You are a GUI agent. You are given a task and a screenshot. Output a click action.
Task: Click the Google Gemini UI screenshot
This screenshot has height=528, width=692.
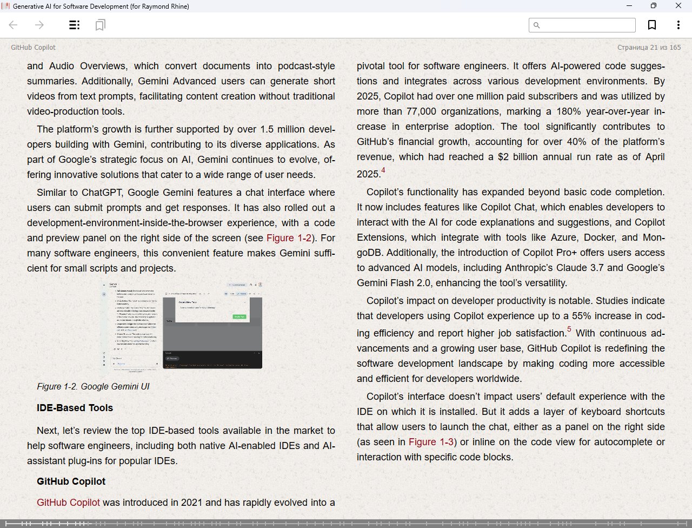(x=182, y=326)
